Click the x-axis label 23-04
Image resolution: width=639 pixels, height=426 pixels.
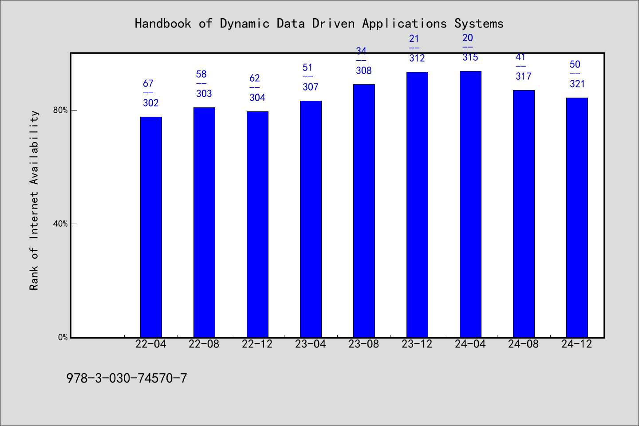click(311, 344)
